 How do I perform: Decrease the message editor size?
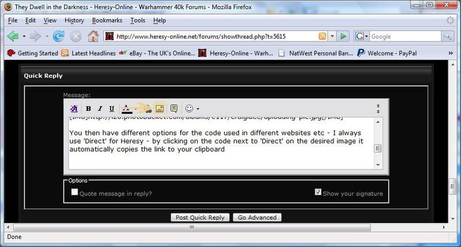pyautogui.click(x=378, y=106)
